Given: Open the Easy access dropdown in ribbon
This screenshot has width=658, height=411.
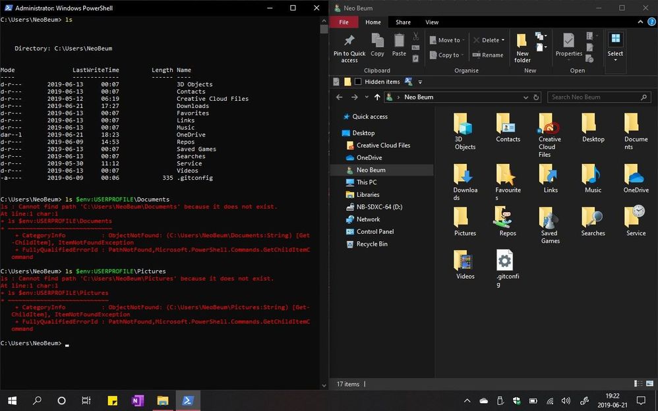Looking at the screenshot, I should pos(541,47).
